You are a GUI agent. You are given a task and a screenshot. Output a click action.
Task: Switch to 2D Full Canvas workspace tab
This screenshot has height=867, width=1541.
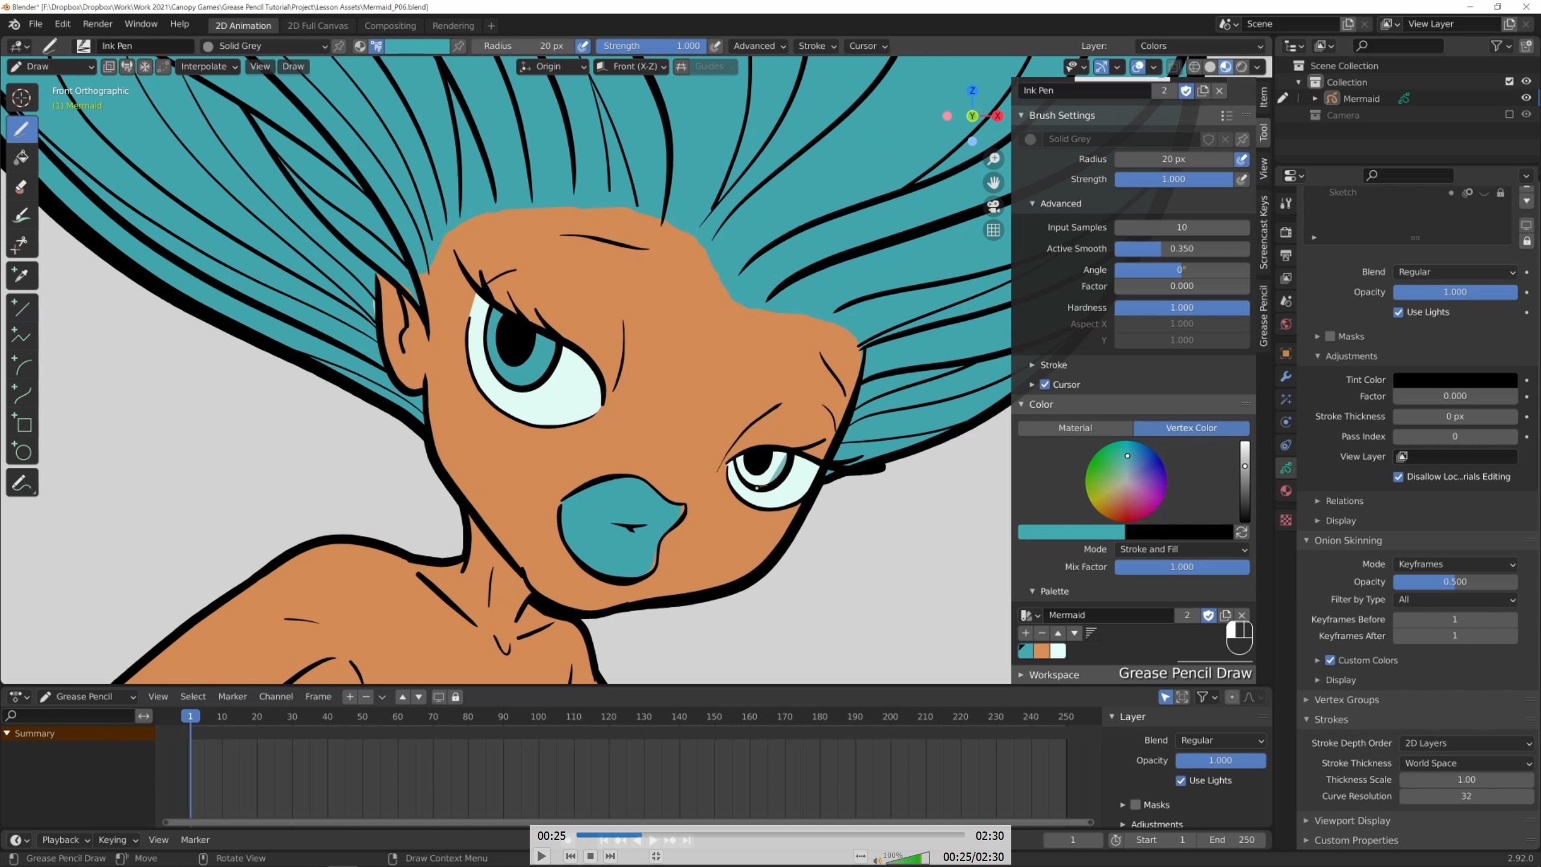(317, 25)
